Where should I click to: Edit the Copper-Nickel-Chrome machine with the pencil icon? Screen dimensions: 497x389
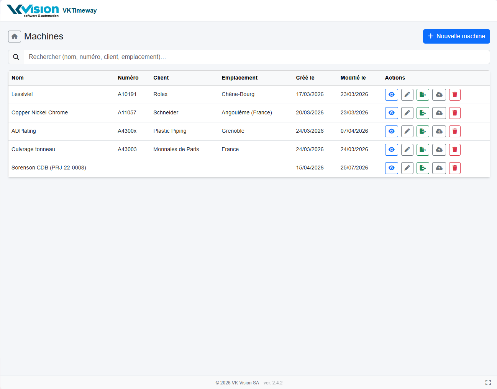407,113
